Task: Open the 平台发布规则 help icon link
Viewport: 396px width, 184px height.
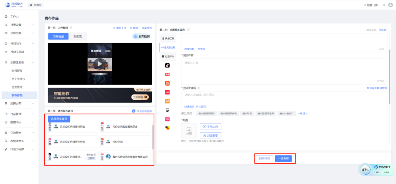Action: [x=142, y=111]
